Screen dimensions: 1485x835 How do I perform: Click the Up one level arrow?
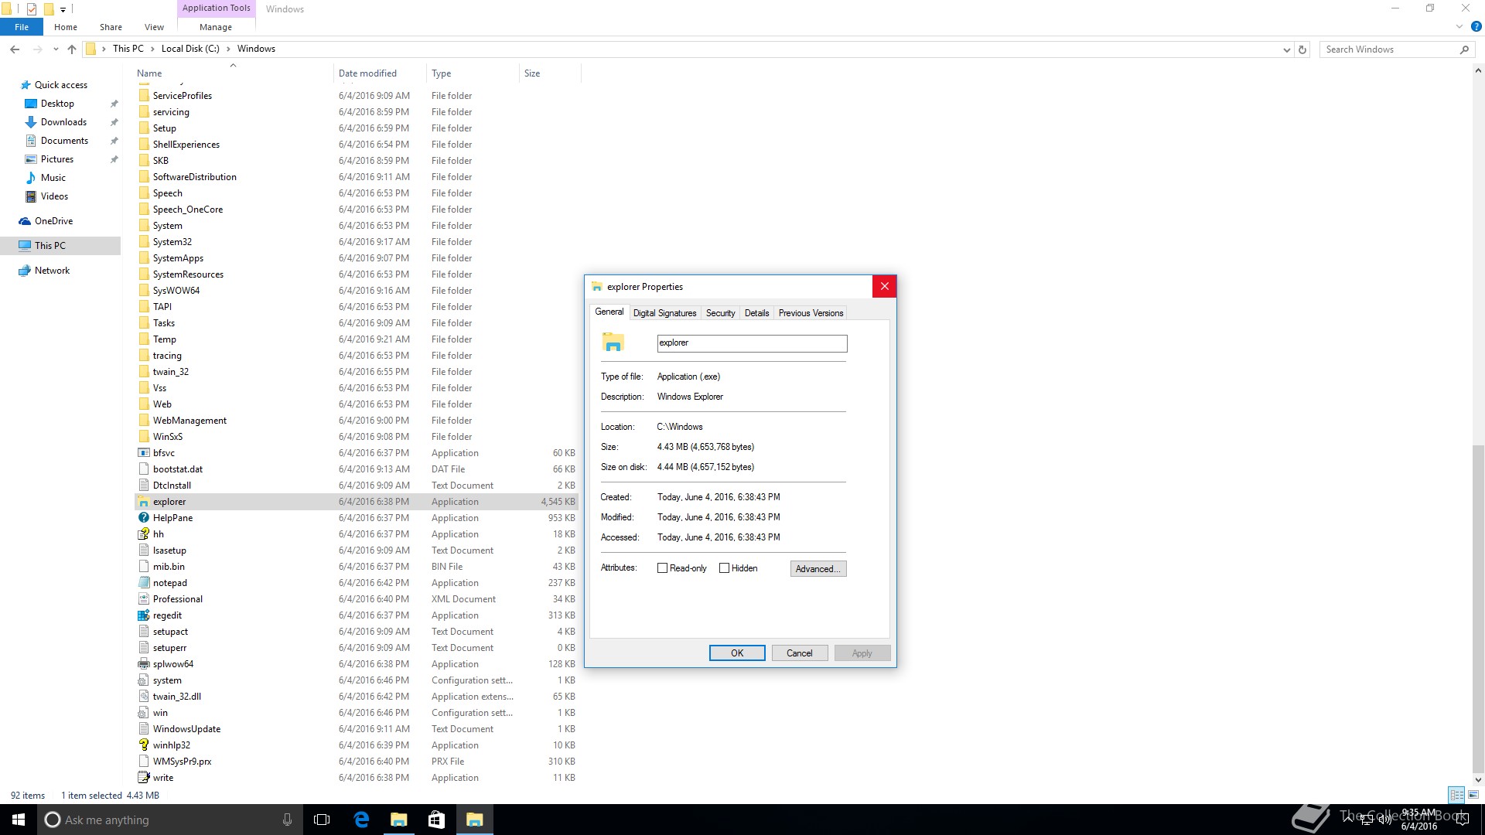pos(72,49)
